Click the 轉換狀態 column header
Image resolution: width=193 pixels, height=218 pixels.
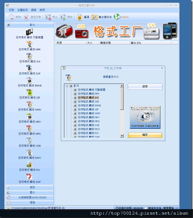(x=114, y=43)
